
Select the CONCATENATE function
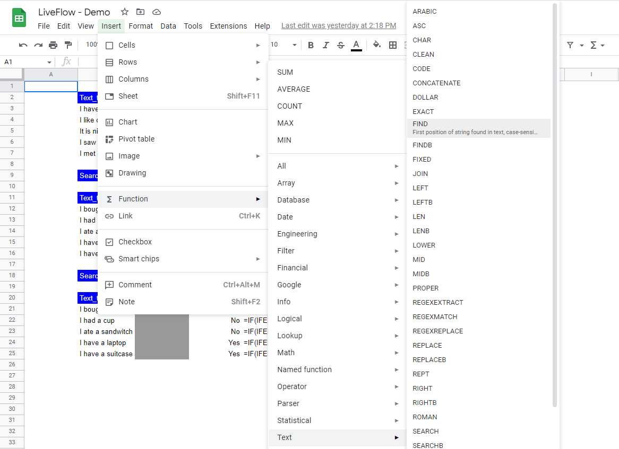click(x=479, y=83)
